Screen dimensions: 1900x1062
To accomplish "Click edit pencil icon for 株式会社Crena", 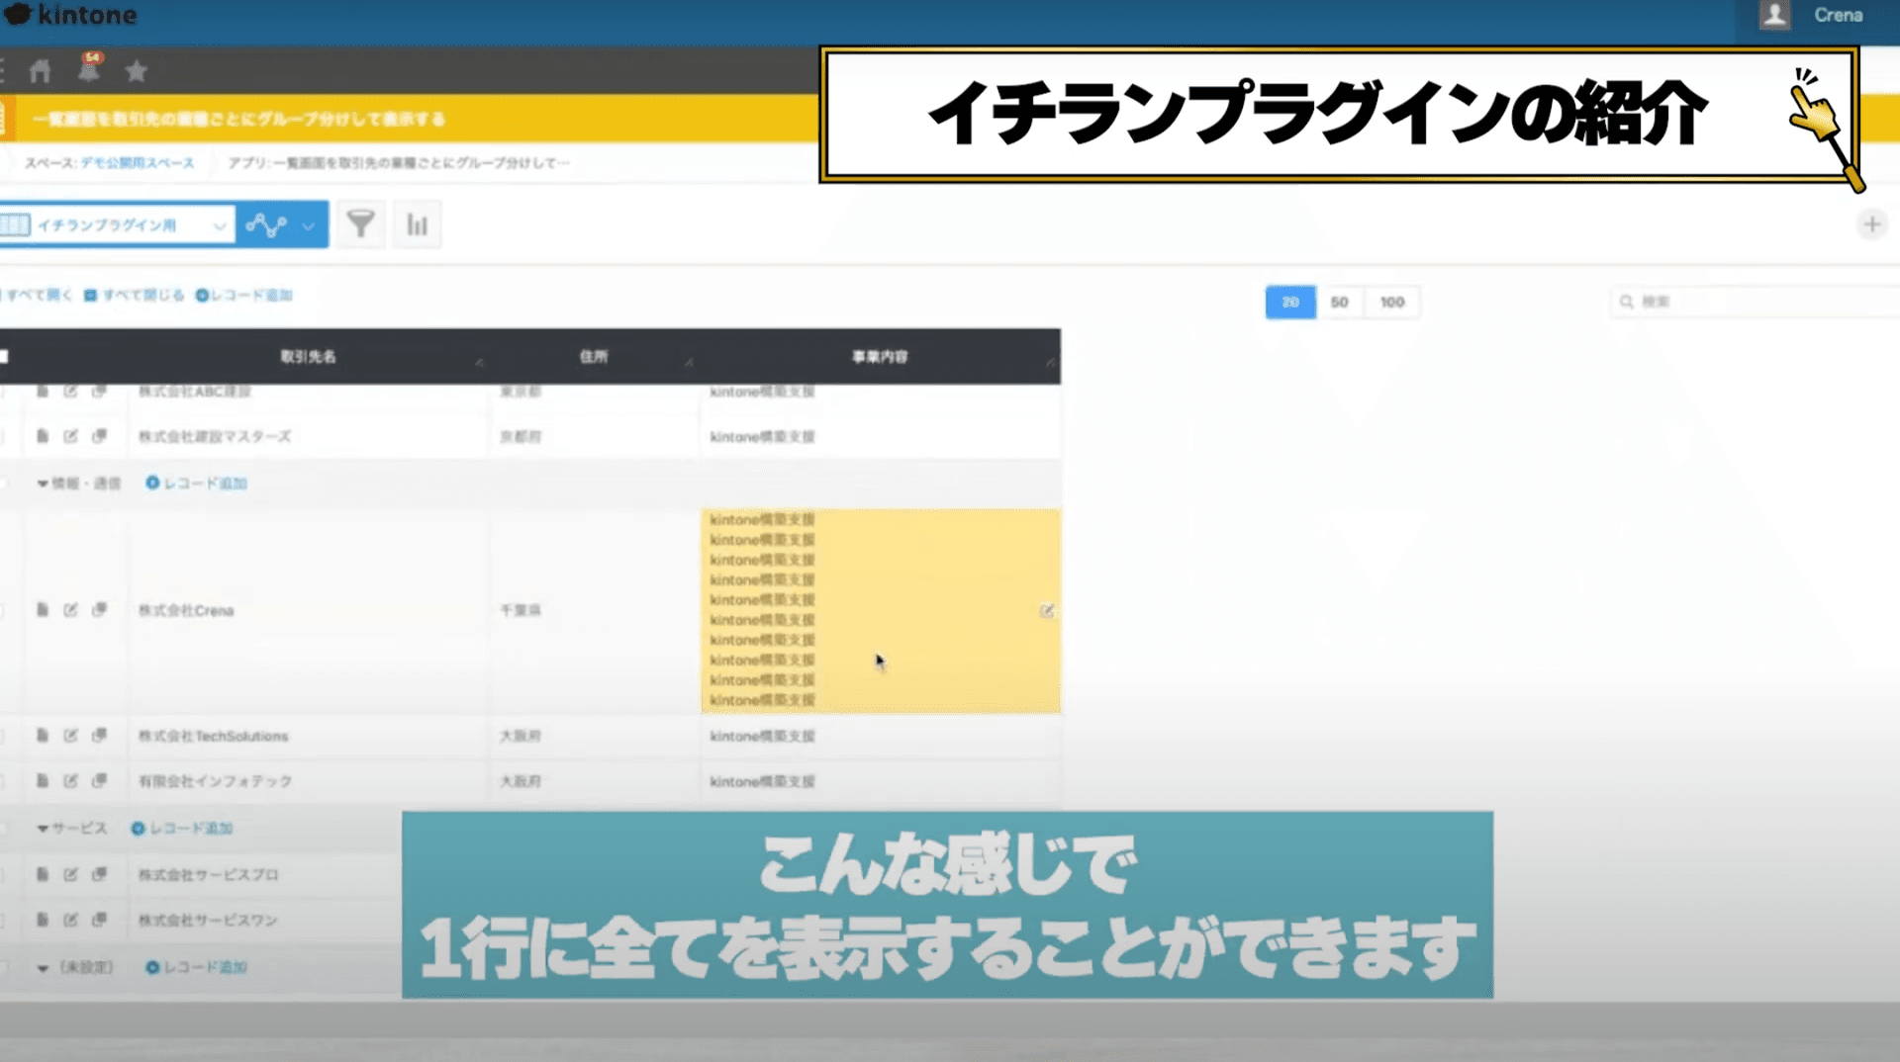I will click(70, 610).
